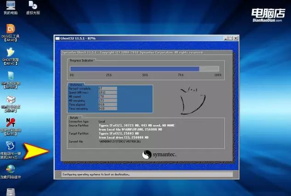Launch the 电脑店PE一键装机 icon
The height and width of the screenshot is (196, 291).
[x=10, y=147]
